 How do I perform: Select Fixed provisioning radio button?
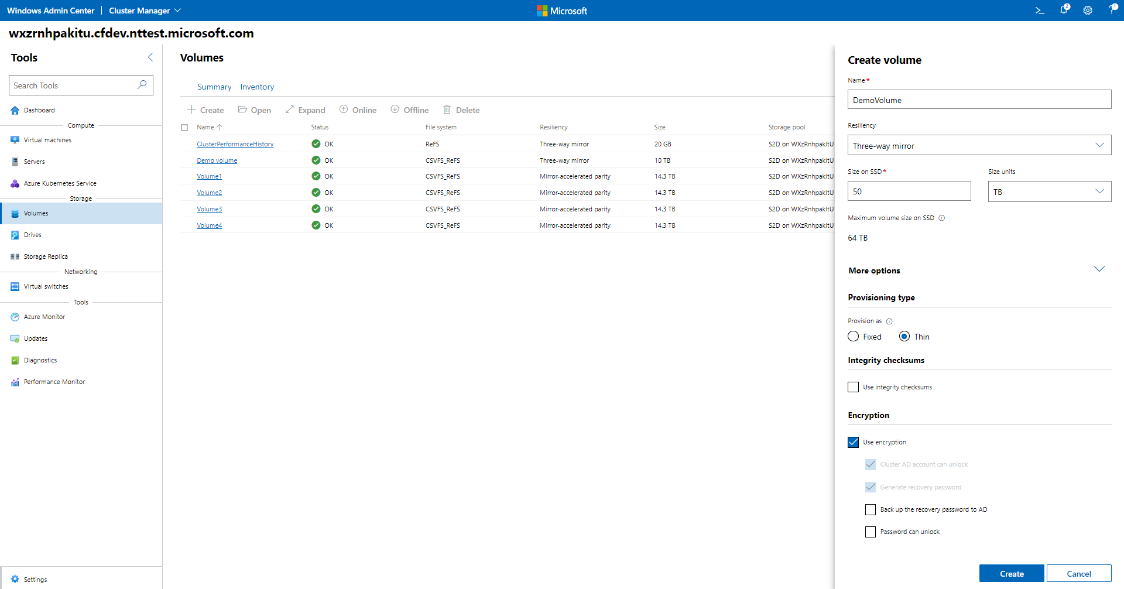coord(854,337)
